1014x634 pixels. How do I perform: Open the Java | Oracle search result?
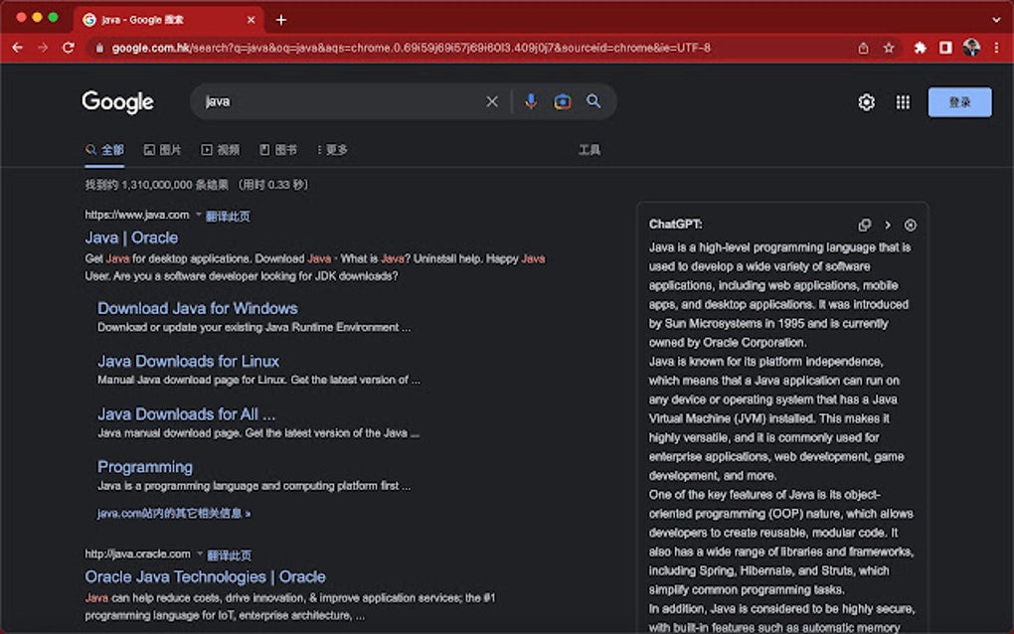point(130,238)
